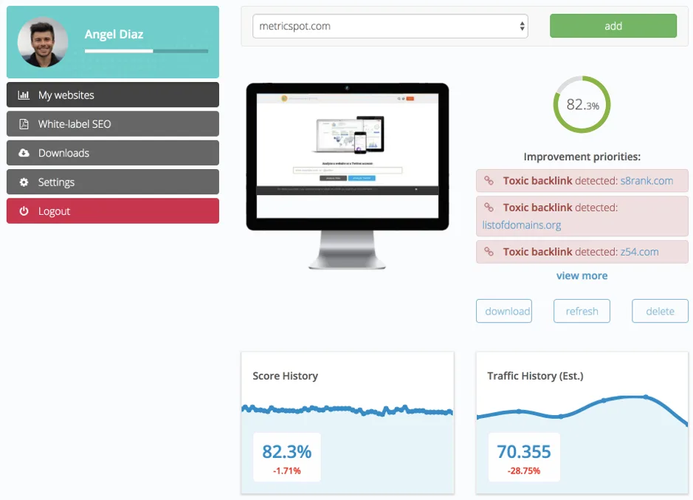Open White-label SEO menu item
Viewport: 693px width, 500px height.
(113, 124)
